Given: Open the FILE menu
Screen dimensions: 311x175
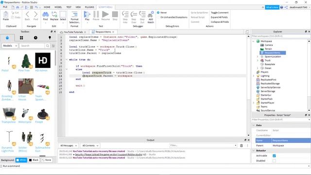Looking at the screenshot, I should click(5, 7).
